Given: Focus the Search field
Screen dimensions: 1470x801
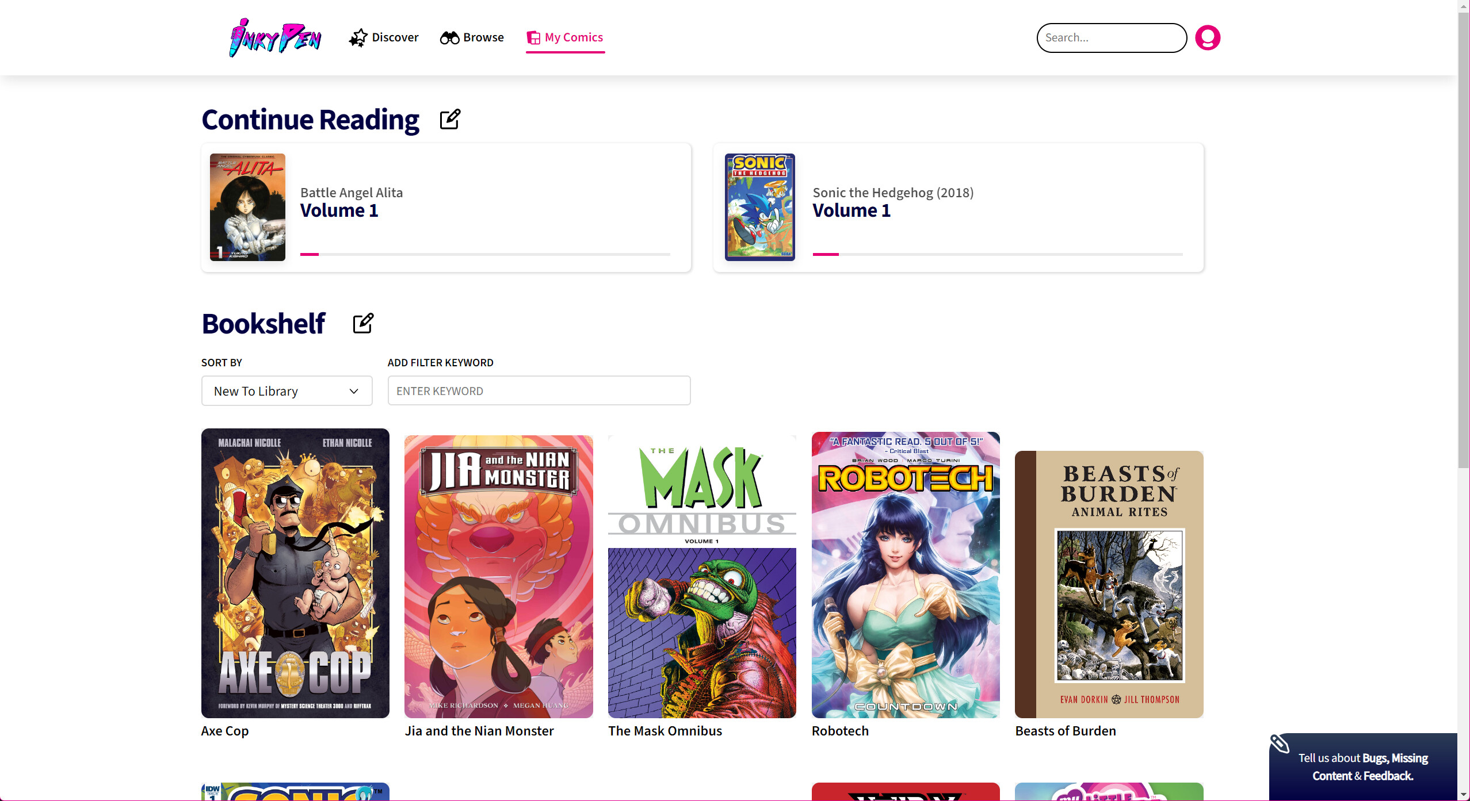Looking at the screenshot, I should [x=1112, y=38].
